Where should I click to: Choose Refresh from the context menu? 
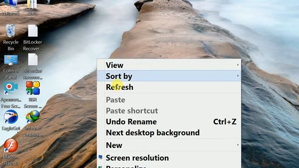pos(169,87)
